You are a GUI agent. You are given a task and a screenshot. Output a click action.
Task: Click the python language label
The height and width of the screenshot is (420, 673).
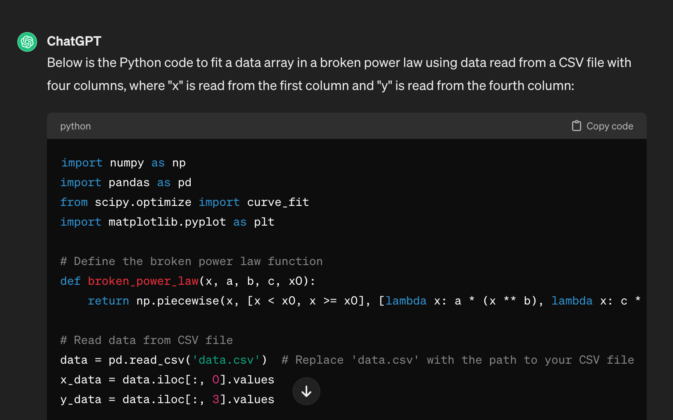[75, 126]
